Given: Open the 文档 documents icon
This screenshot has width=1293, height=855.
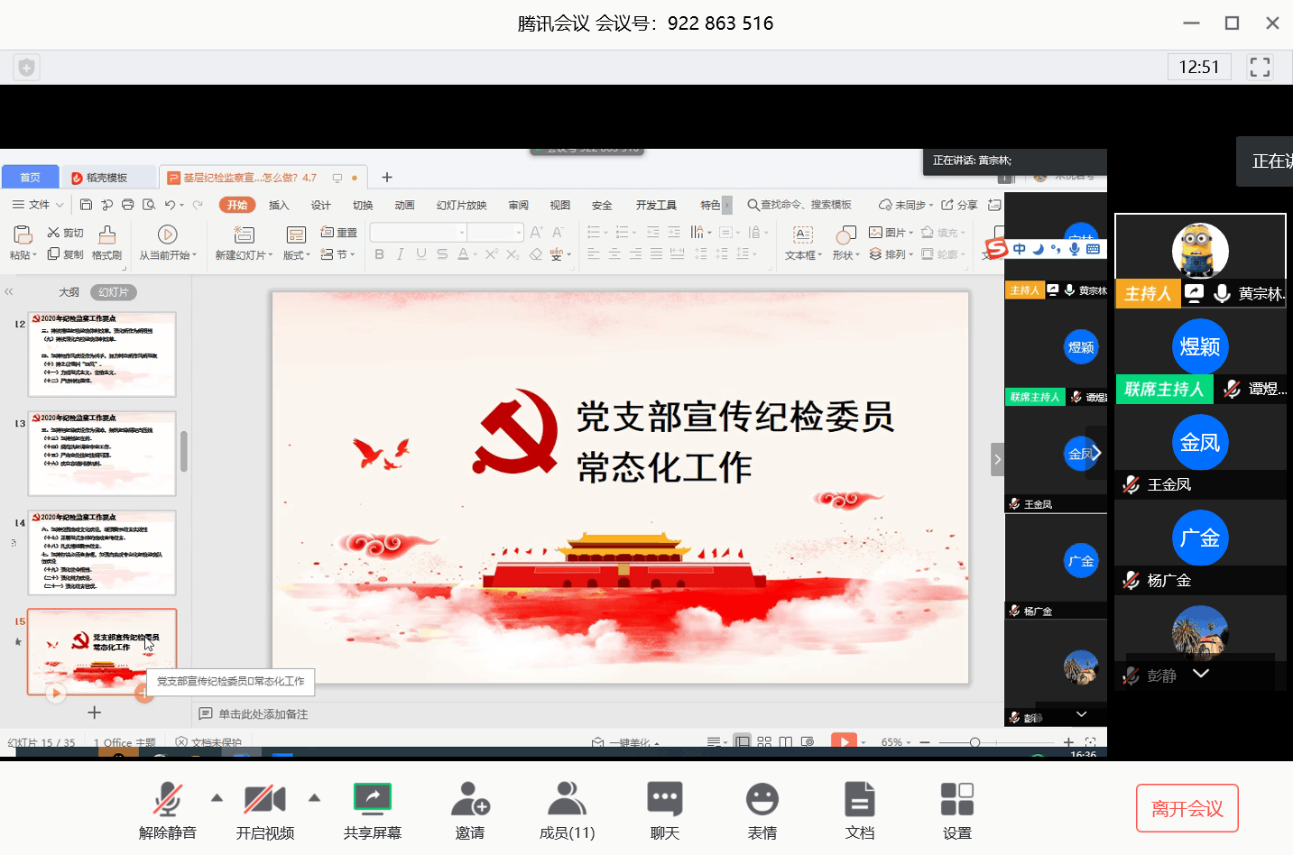Looking at the screenshot, I should (x=860, y=800).
